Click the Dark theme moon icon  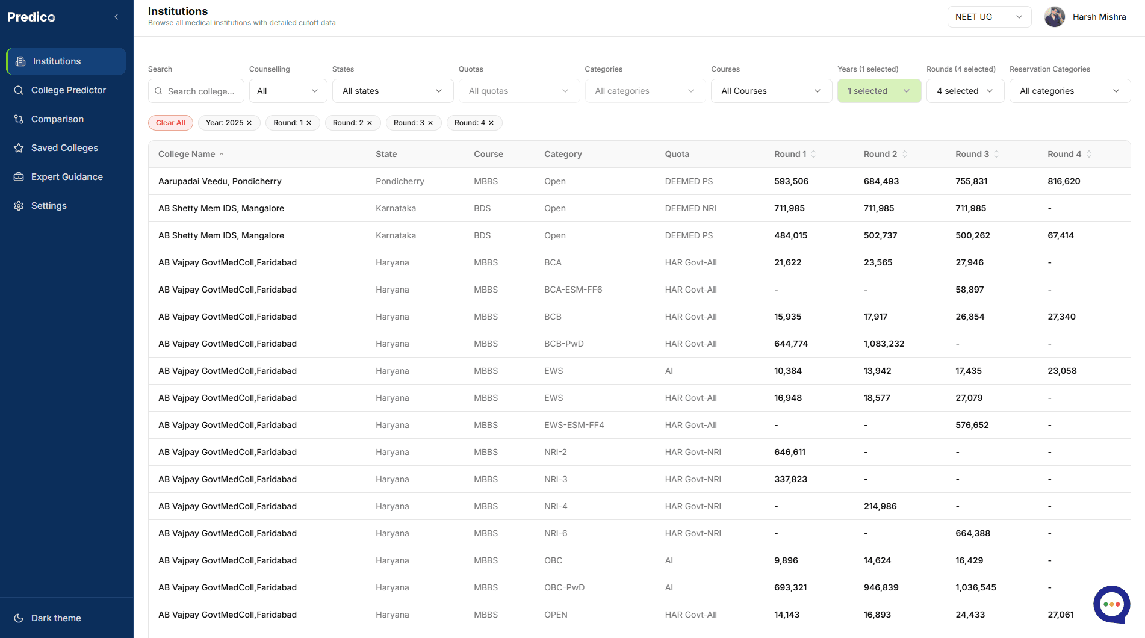19,618
